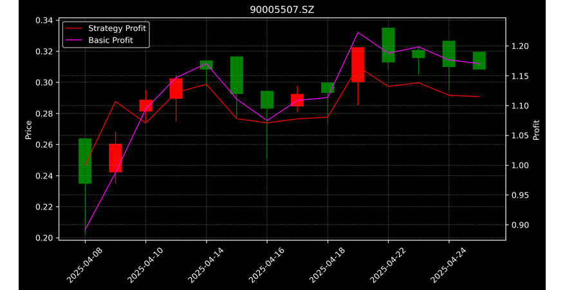Click the 0.30 price tick label
Screen dimensions: 565x290
[44, 82]
